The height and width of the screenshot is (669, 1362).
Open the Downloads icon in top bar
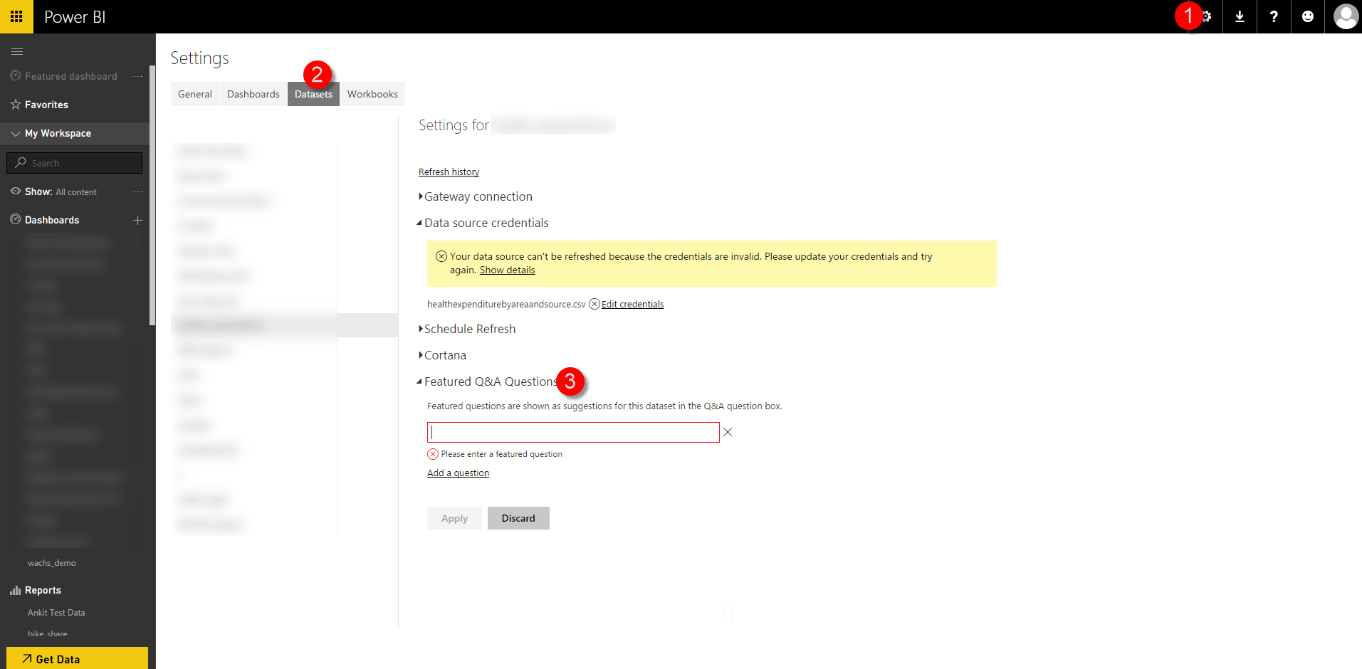(x=1240, y=16)
